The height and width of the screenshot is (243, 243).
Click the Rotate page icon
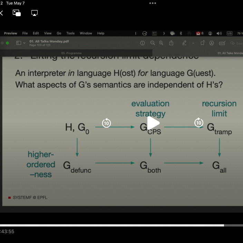pyautogui.click(x=202, y=43)
